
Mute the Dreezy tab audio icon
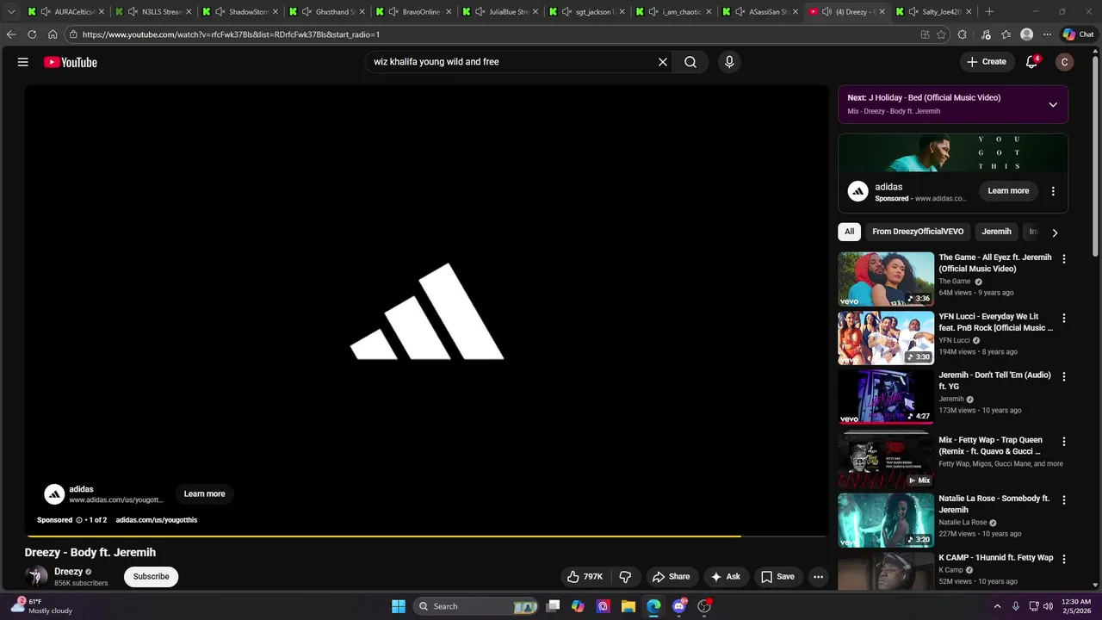826,12
